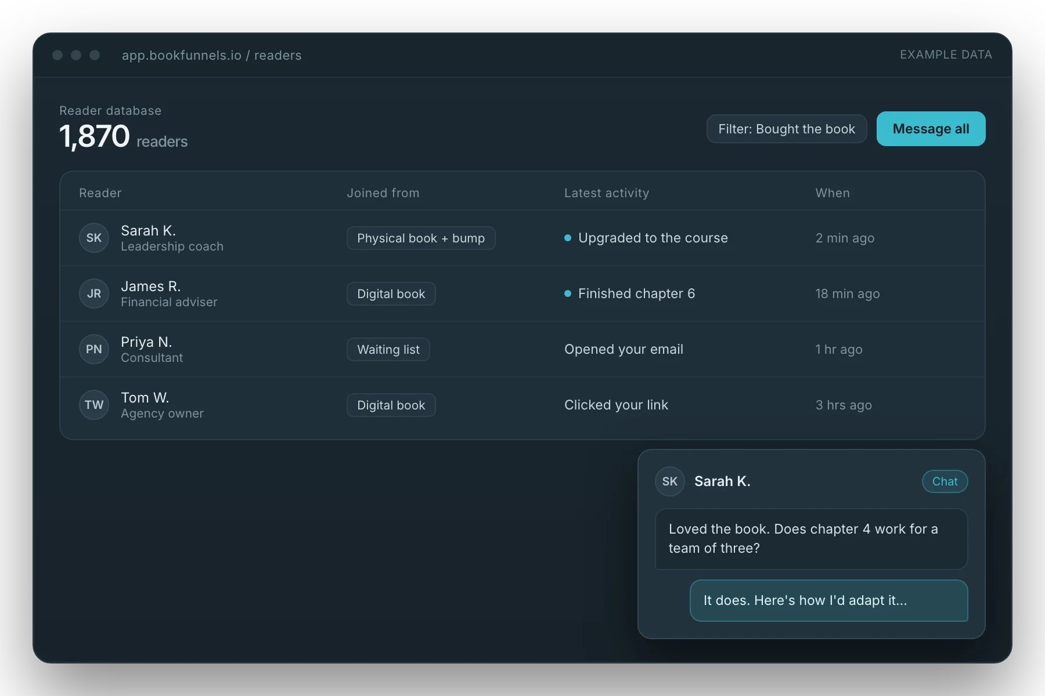Open the Filter: Bought the book control
This screenshot has width=1045, height=696.
click(787, 129)
